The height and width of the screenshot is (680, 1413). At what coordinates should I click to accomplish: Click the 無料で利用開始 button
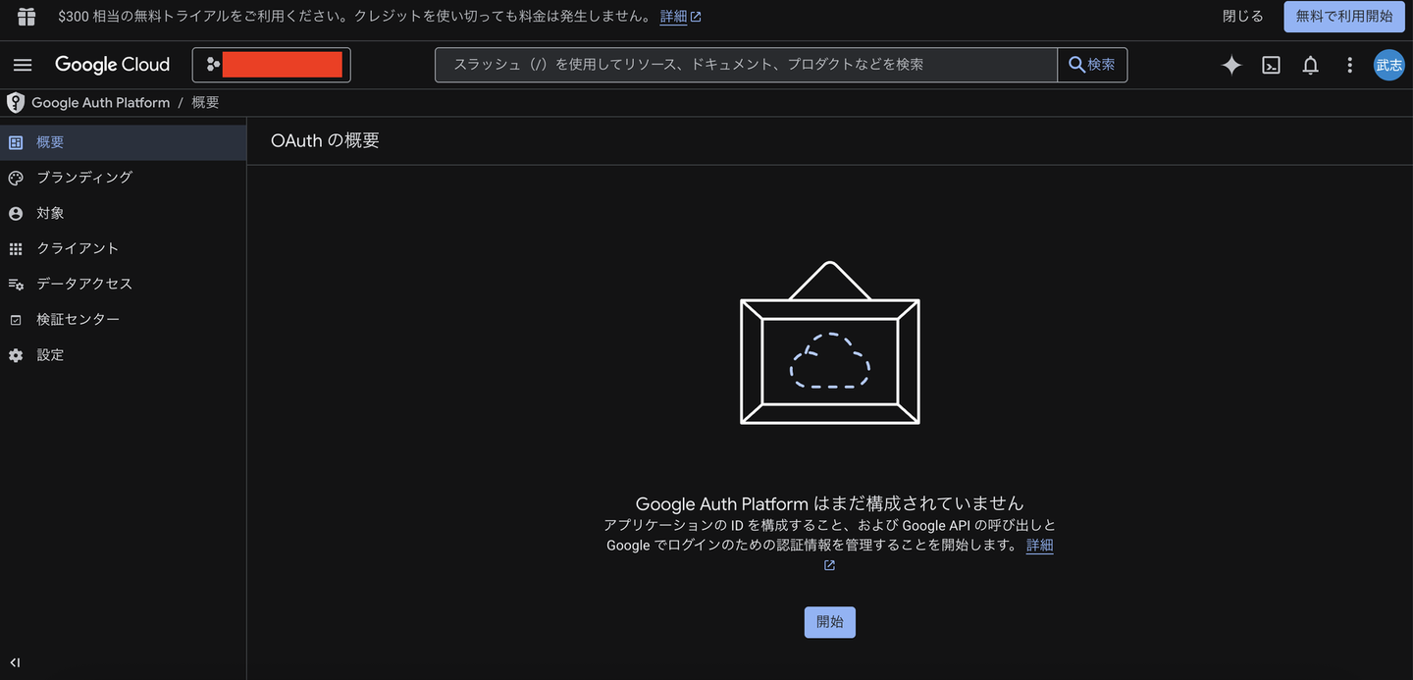coord(1344,17)
